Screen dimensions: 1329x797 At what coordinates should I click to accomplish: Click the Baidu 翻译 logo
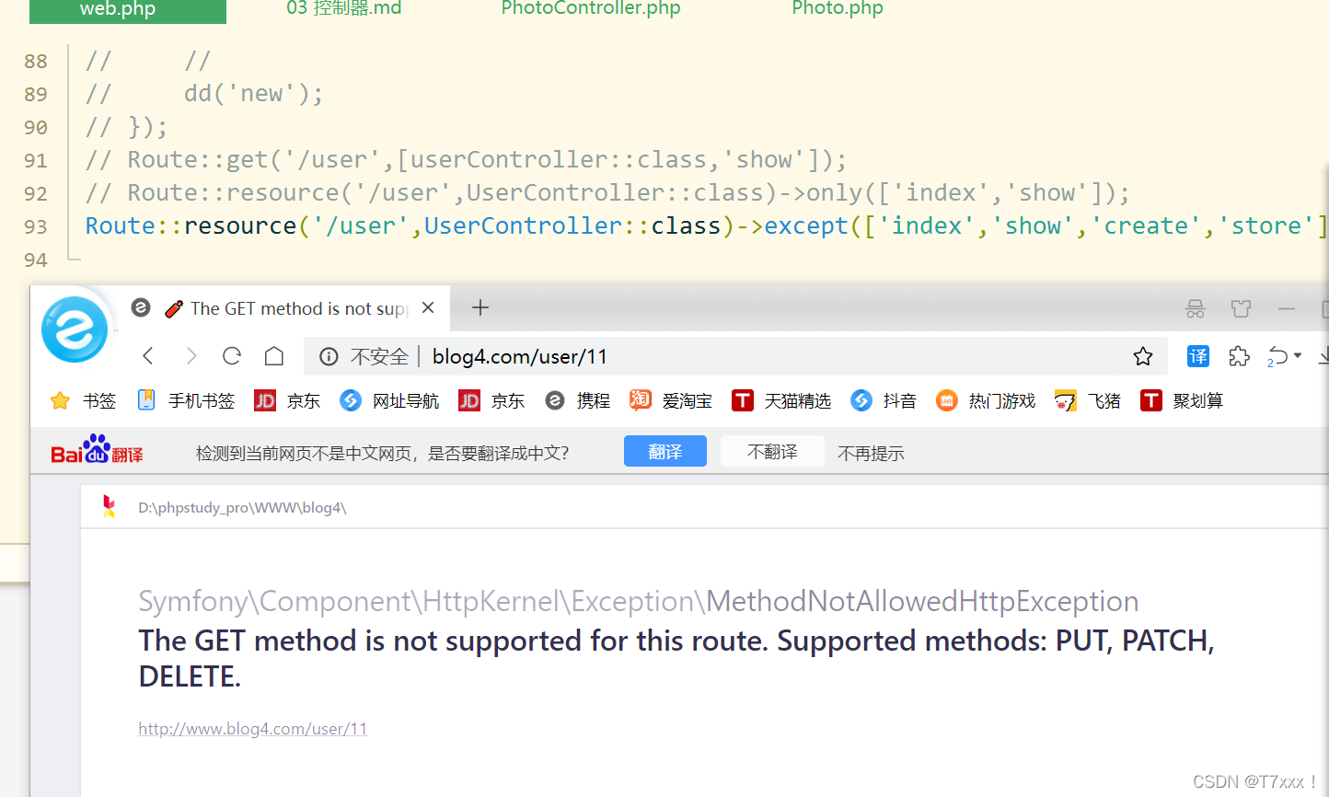pyautogui.click(x=97, y=450)
